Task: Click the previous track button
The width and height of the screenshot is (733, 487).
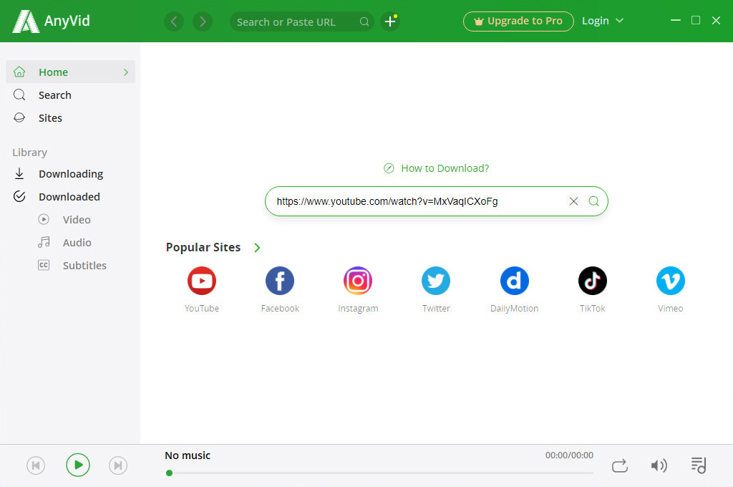Action: click(36, 466)
